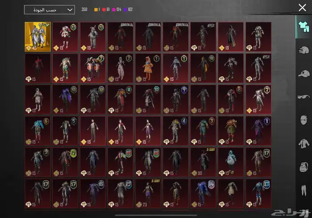
Task: Select the orange dress outfit thumbnail
Action: pos(148,68)
